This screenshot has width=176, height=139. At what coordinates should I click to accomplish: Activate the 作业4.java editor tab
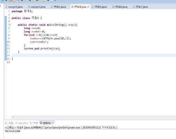coord(80,7)
